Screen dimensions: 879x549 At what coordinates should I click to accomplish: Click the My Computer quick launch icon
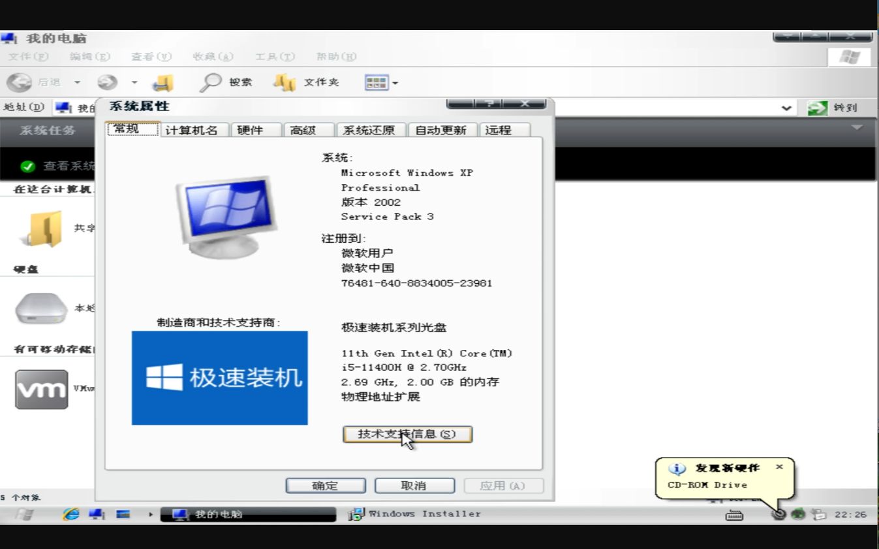click(x=97, y=514)
